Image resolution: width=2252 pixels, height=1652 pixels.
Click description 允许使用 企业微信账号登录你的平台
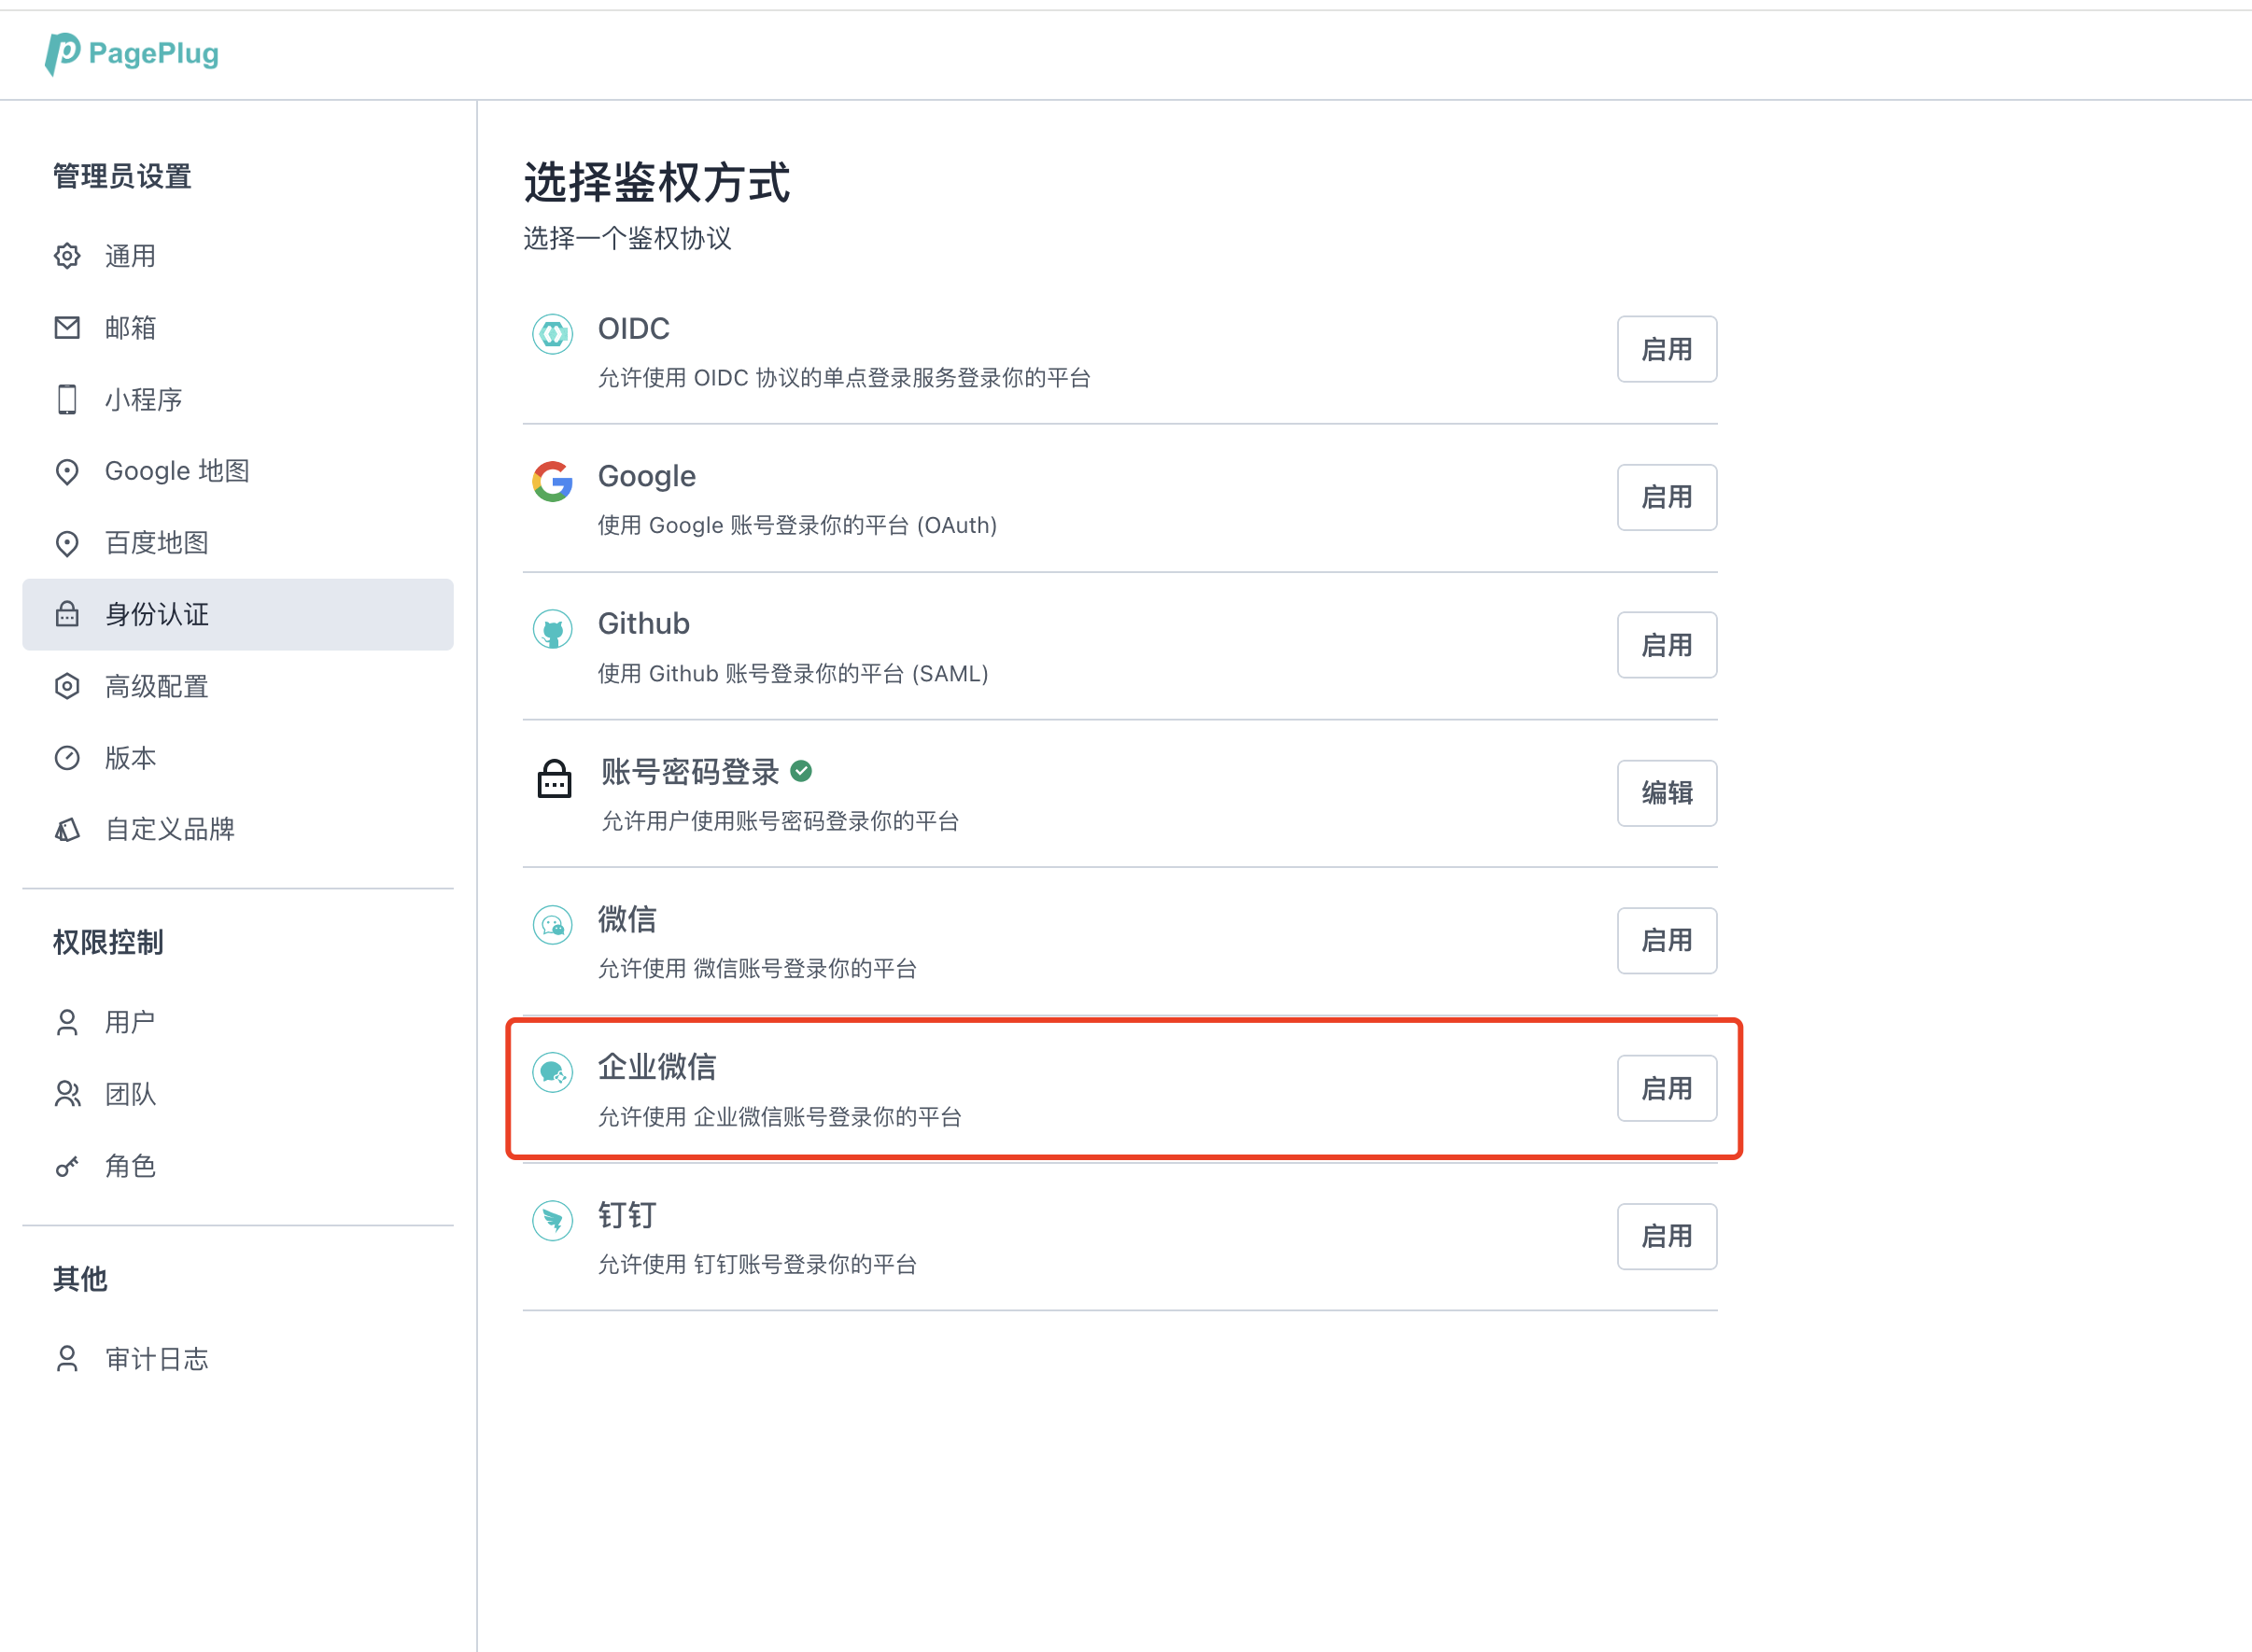(780, 1117)
